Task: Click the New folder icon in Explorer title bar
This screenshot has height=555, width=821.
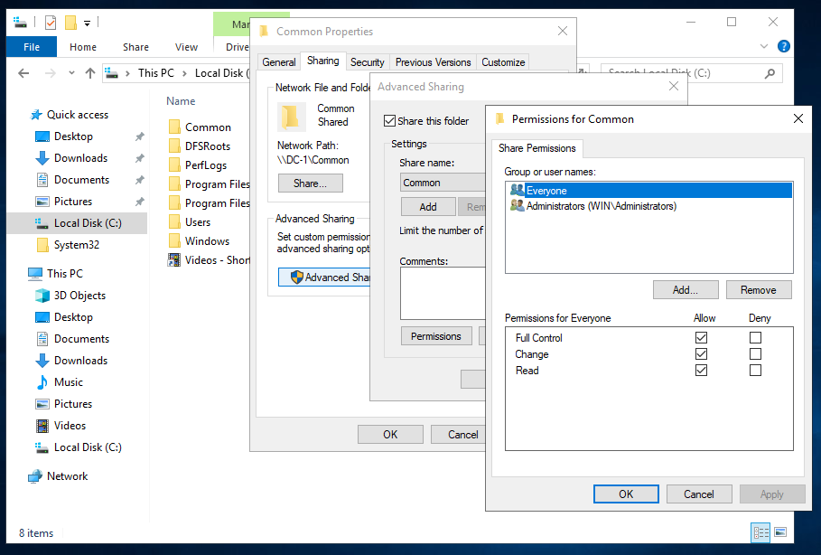Action: tap(70, 23)
